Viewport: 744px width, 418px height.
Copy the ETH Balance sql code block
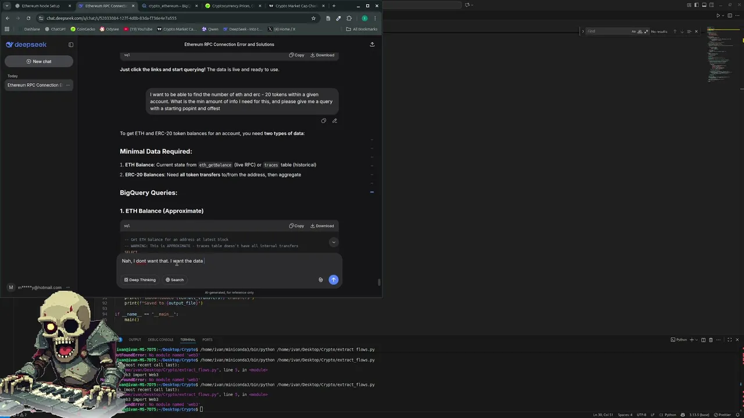click(296, 226)
